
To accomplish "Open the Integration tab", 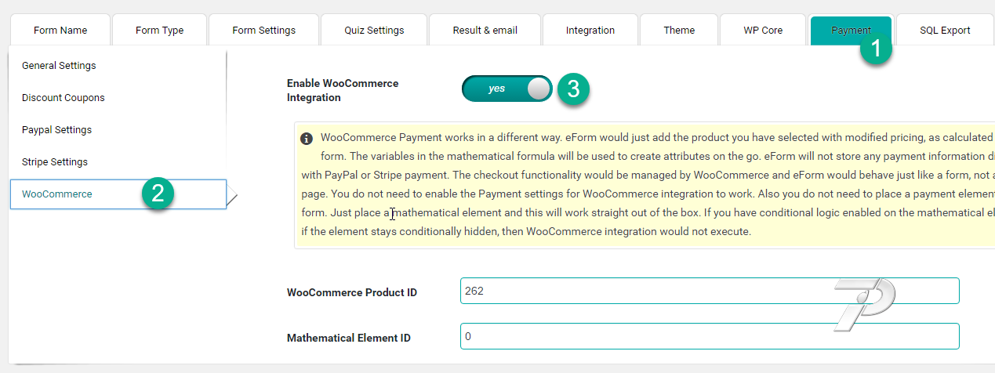I will [590, 31].
